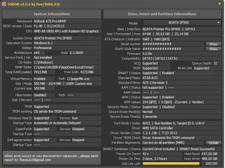Click Power On Time 3 days, 21 hours

point(155,159)
